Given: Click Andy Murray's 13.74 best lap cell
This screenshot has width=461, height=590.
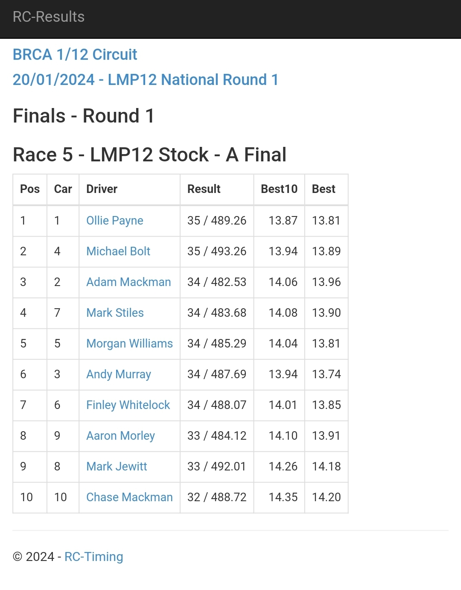Looking at the screenshot, I should pyautogui.click(x=326, y=374).
